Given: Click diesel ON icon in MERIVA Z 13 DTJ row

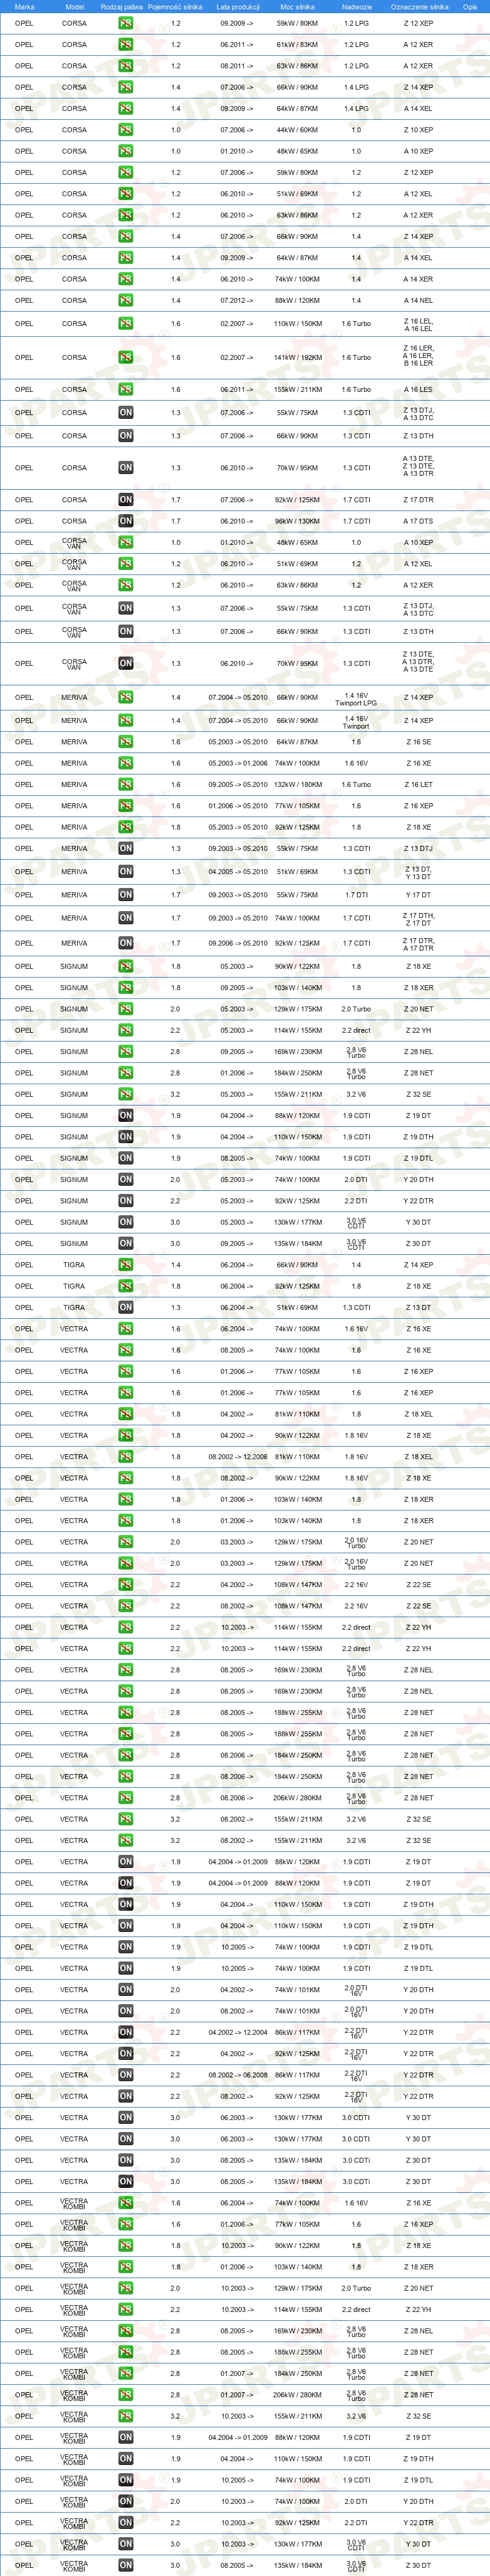Looking at the screenshot, I should [125, 848].
